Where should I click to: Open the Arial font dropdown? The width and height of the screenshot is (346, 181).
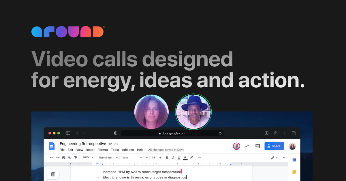[132, 157]
